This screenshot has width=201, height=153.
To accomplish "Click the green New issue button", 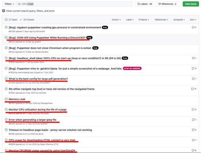I will [190, 4].
